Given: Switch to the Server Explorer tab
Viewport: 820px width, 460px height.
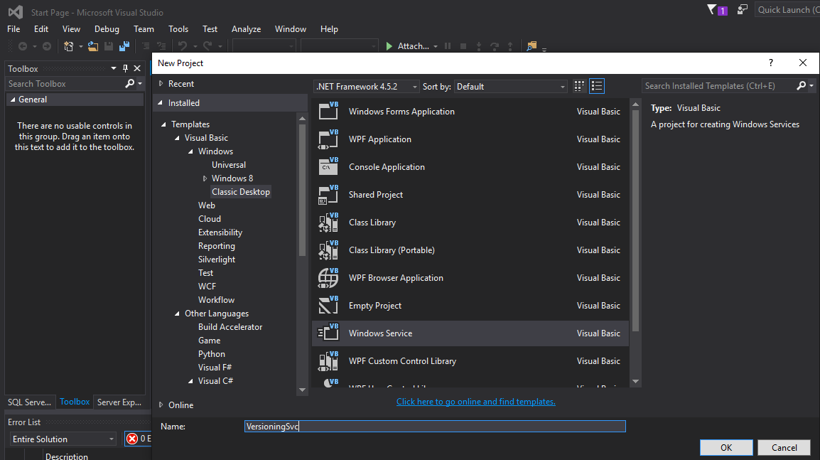Looking at the screenshot, I should 119,402.
